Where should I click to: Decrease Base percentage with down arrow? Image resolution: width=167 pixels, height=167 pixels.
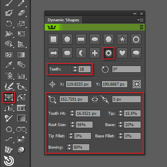(121, 126)
